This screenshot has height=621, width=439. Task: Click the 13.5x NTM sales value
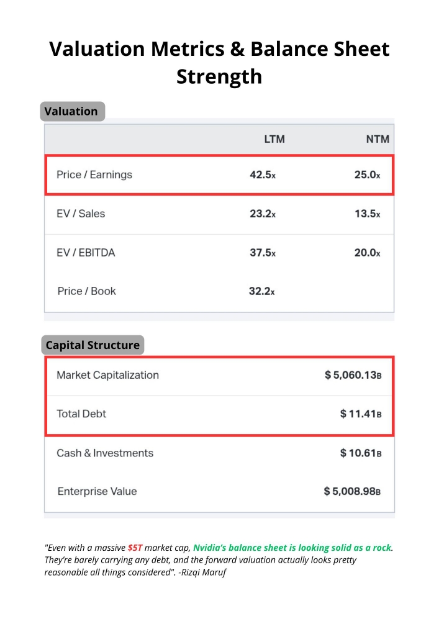(367, 214)
